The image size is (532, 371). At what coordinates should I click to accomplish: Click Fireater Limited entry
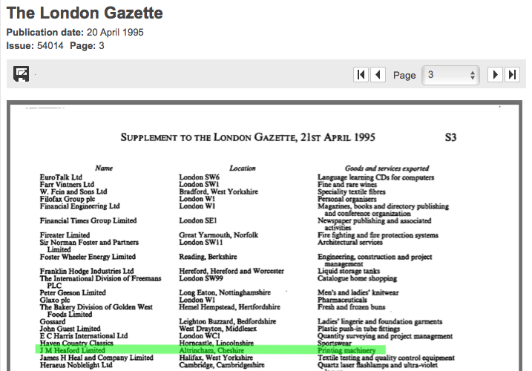pos(65,235)
